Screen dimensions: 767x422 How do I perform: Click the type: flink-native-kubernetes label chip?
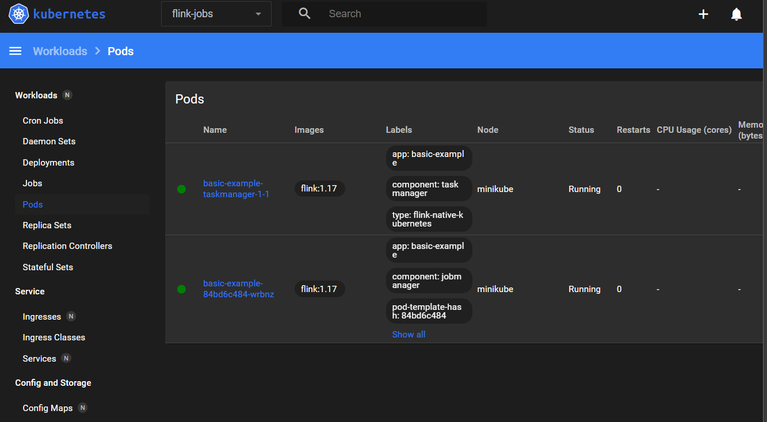pos(429,219)
